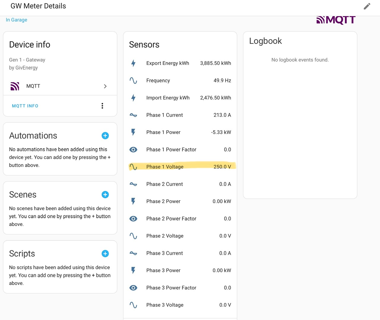Screen dimensions: 380x320
Task: Click the Device info card heading
Action: [x=30, y=44]
